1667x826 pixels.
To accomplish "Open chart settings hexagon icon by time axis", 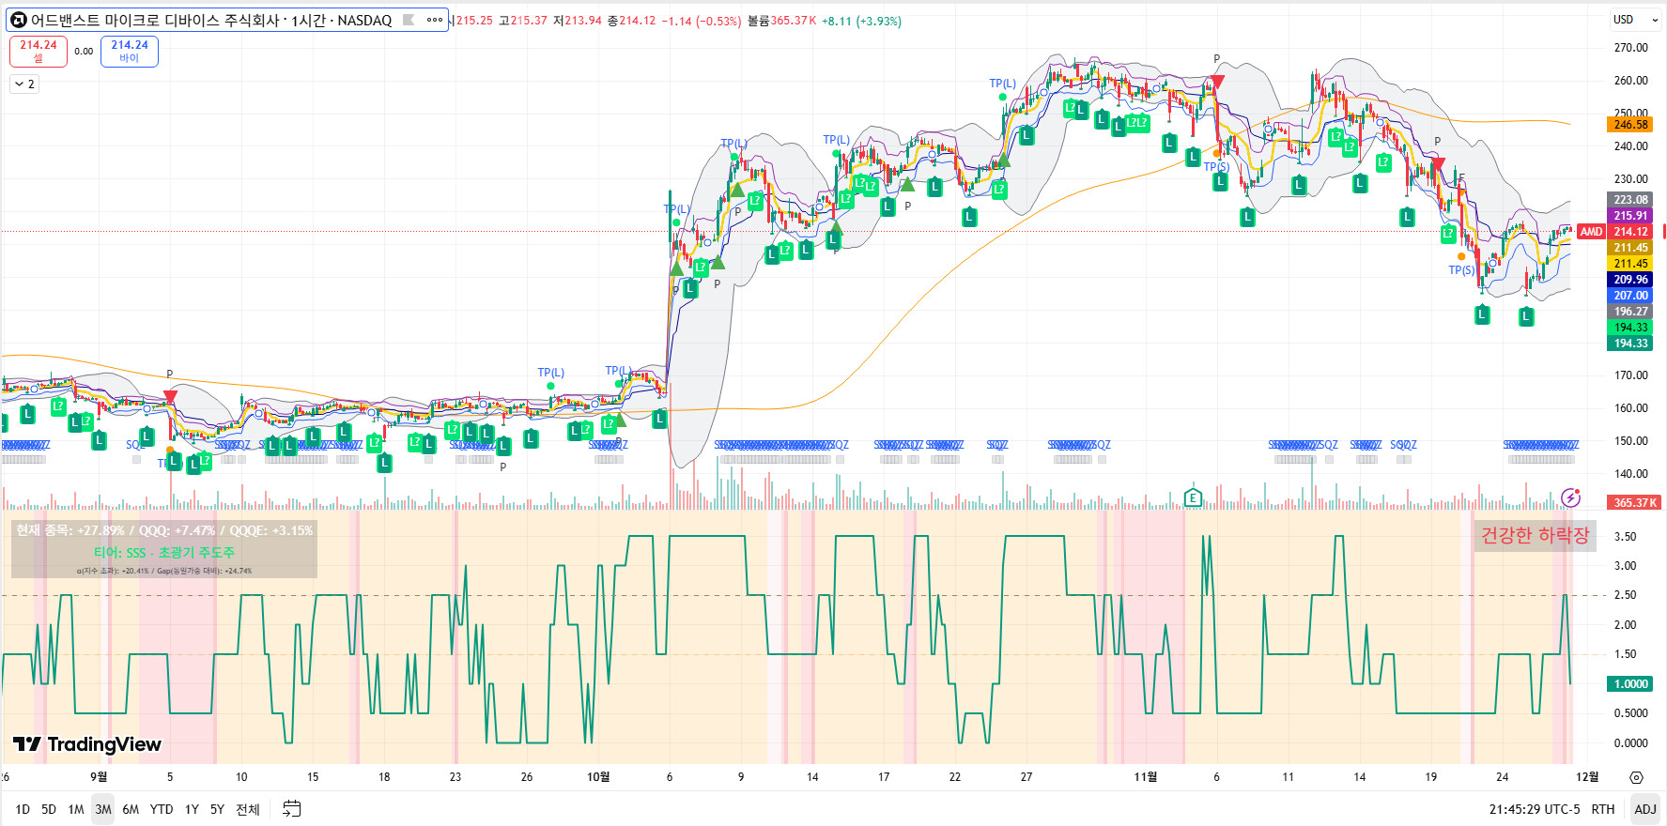I will pos(1637,777).
